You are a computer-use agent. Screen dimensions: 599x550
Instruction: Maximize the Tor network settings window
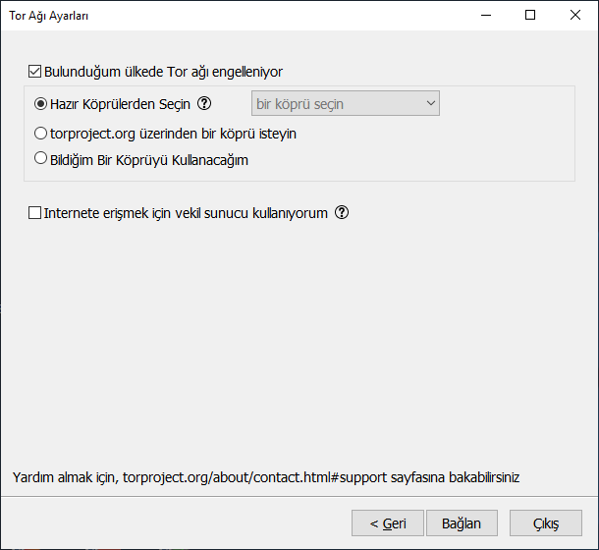point(529,16)
